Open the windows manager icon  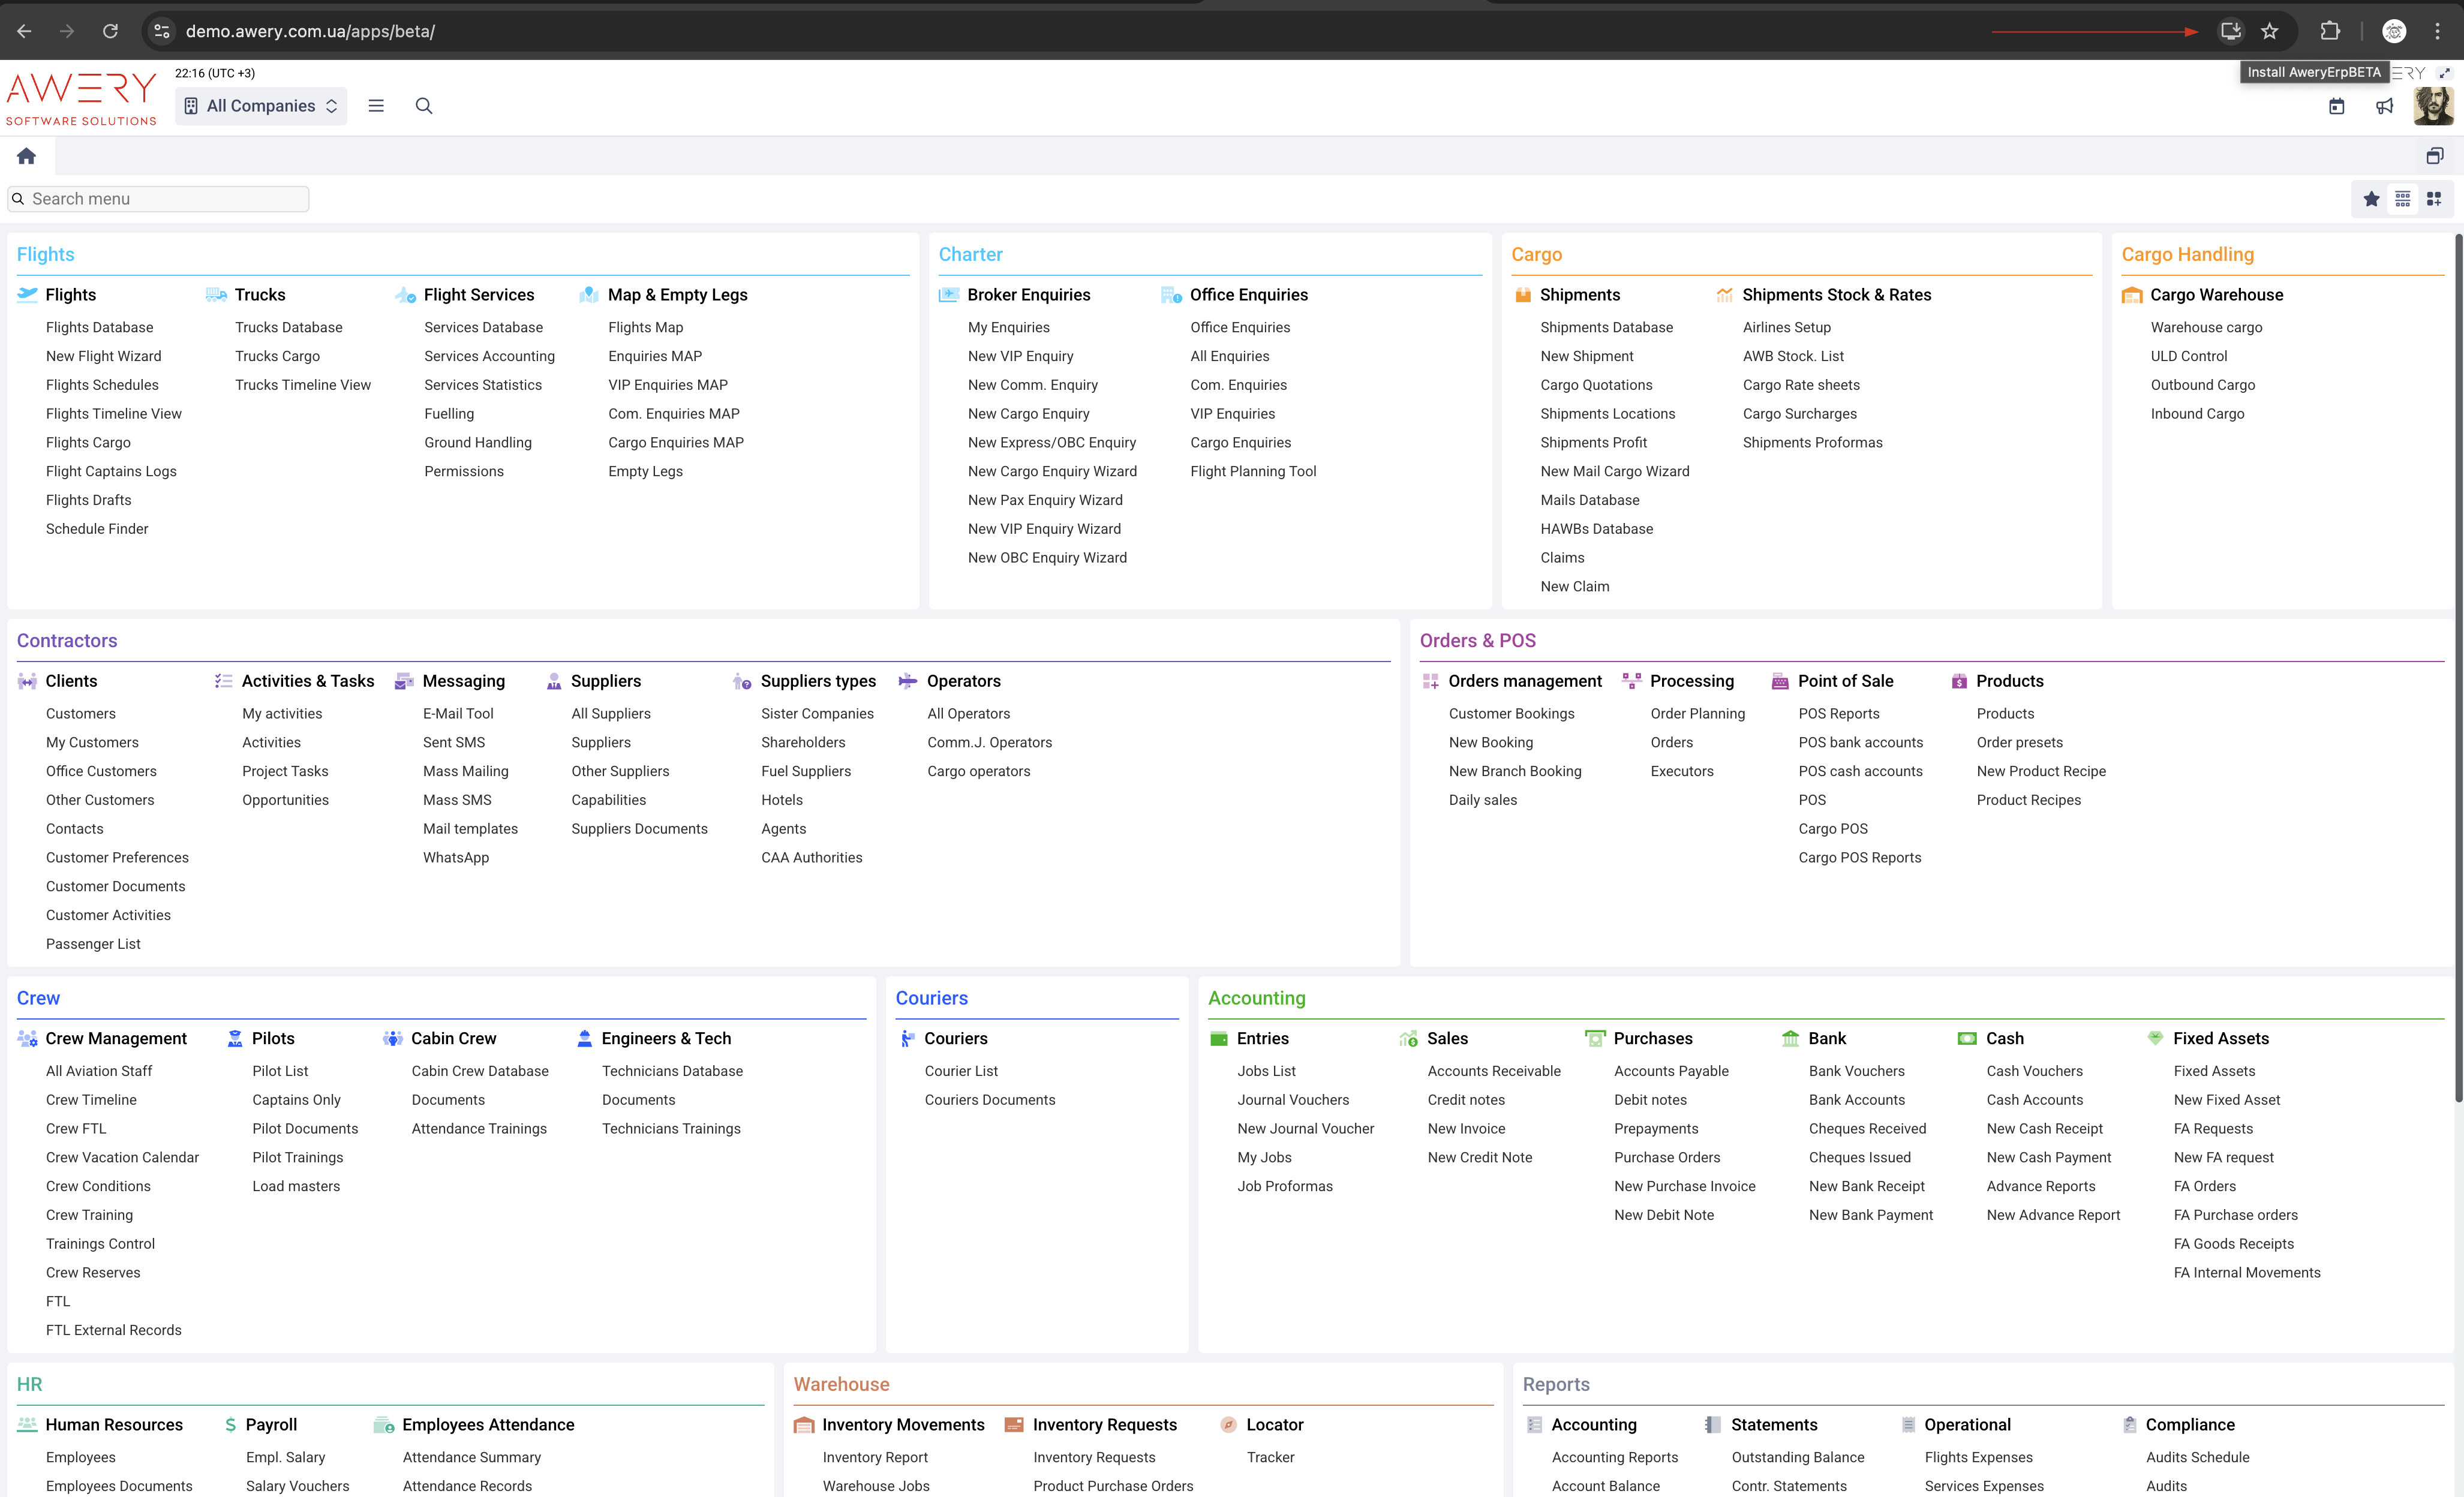point(2434,156)
